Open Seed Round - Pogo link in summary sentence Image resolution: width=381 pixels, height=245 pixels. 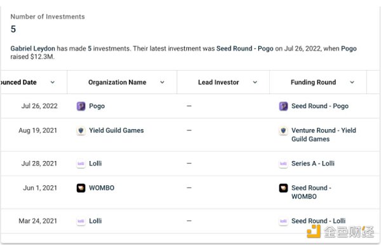[245, 48]
